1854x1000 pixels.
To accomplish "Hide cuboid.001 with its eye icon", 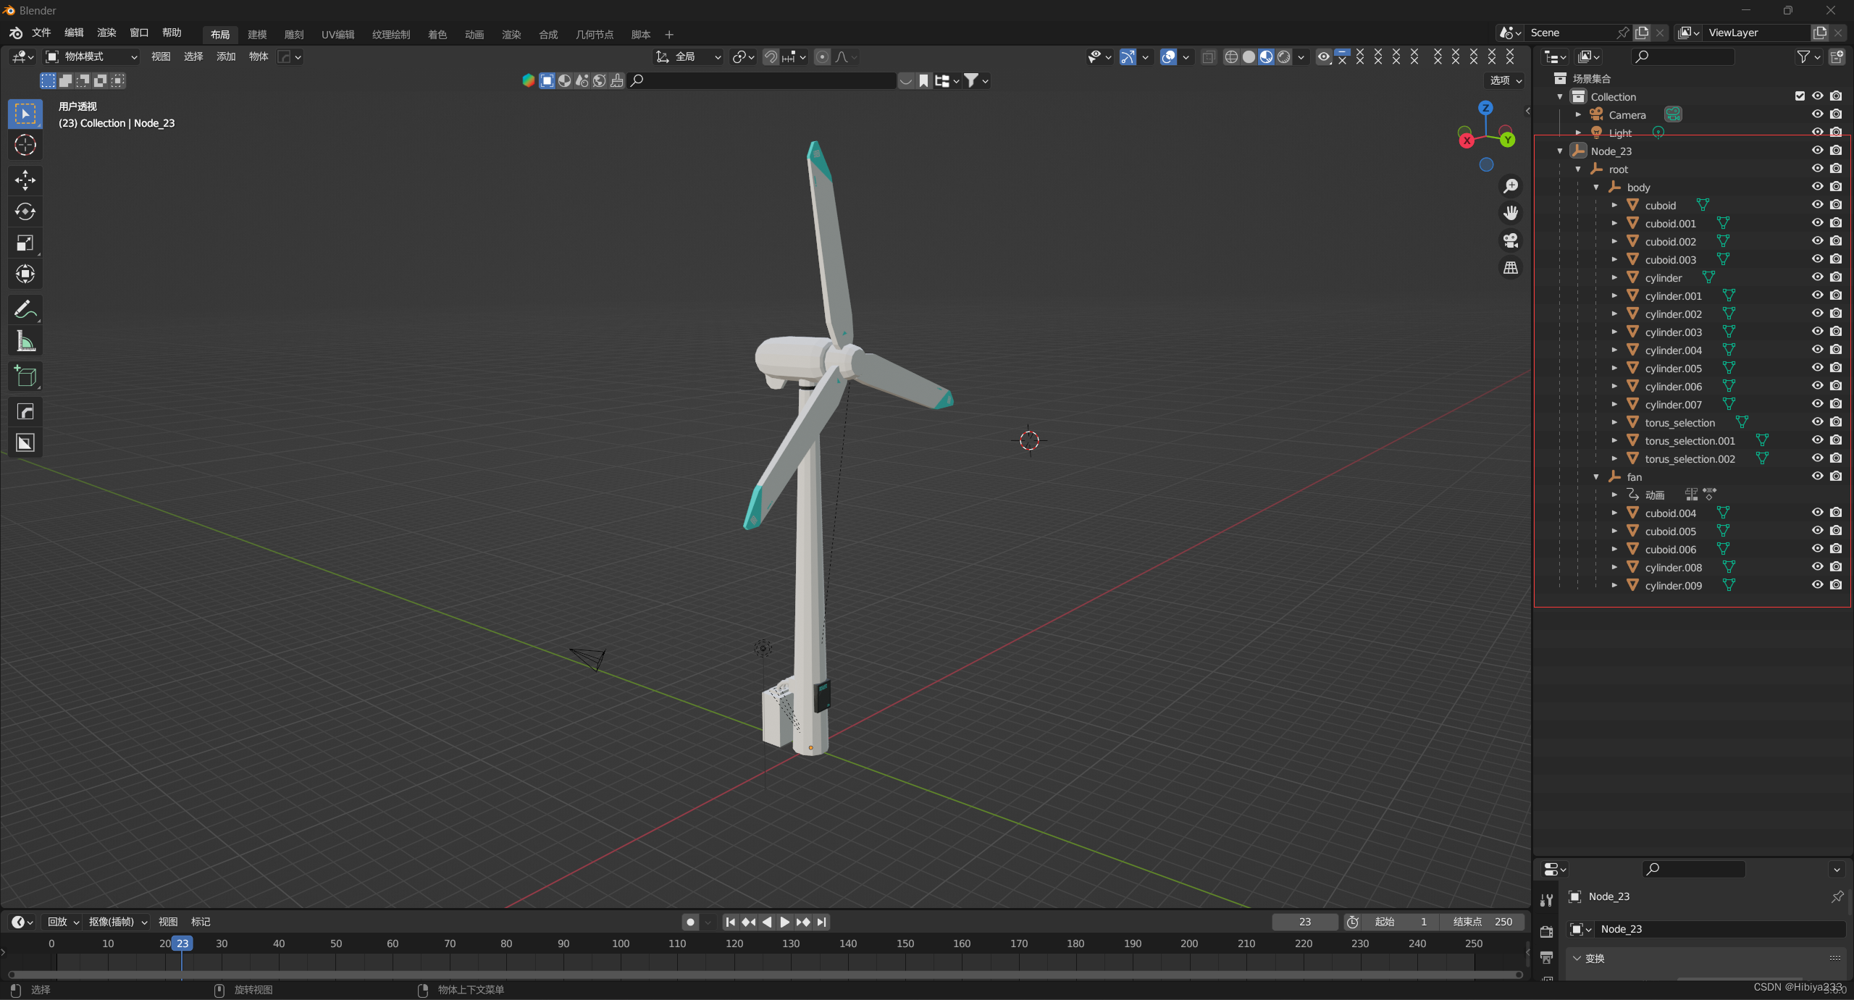I will [x=1817, y=223].
